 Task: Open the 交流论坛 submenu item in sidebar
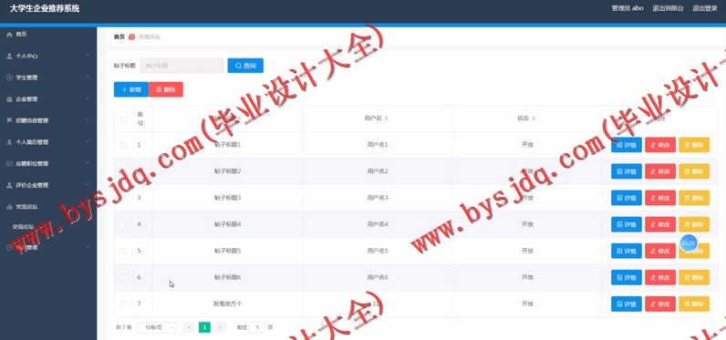(x=23, y=227)
